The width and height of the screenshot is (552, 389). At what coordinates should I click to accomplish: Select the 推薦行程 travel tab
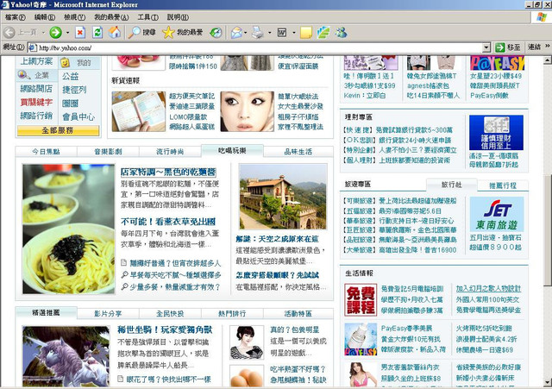coord(503,185)
